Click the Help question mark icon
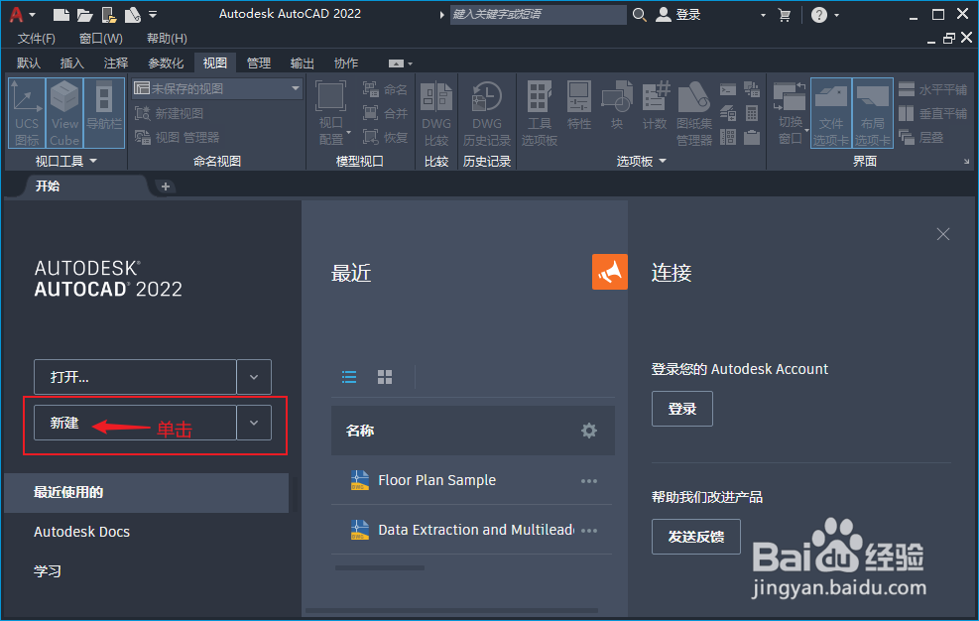979x621 pixels. [819, 15]
